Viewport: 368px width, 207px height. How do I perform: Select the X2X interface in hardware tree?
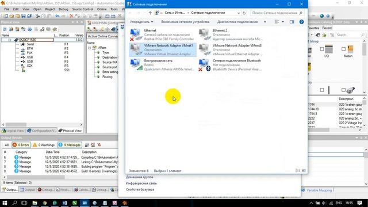point(29,66)
